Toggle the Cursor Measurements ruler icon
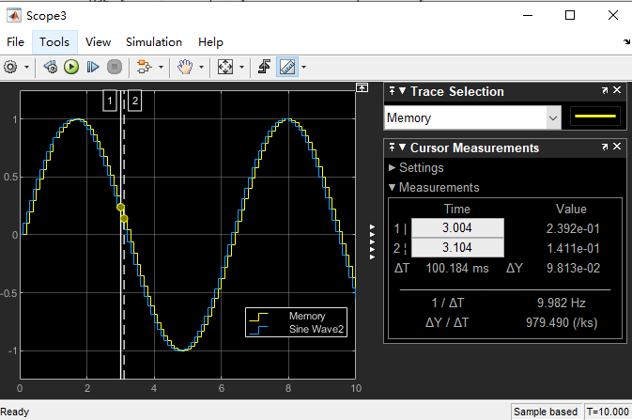The width and height of the screenshot is (632, 420). (287, 67)
